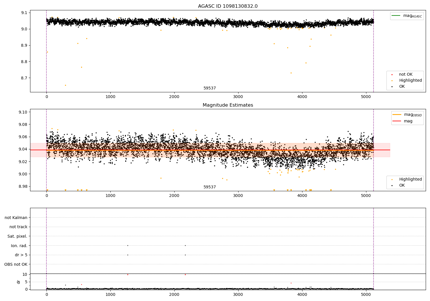430x301 pixels.
Task: Click the 'Magnitude Estimates' subplot title
Action: (228, 105)
